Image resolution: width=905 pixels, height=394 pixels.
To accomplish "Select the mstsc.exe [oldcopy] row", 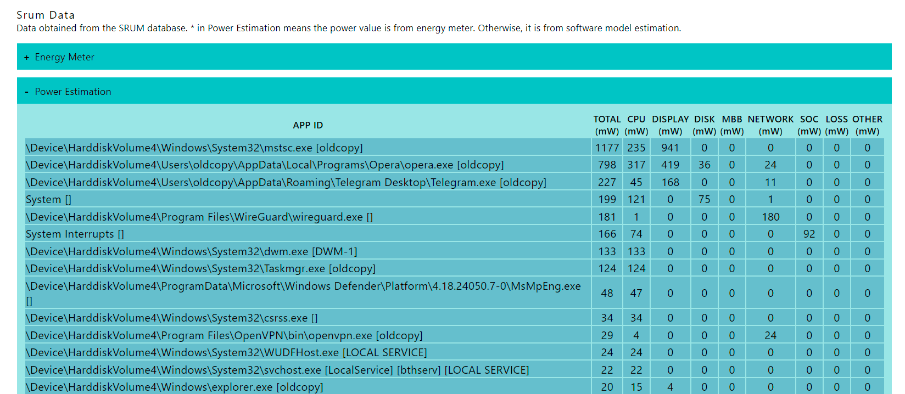I will [x=455, y=148].
